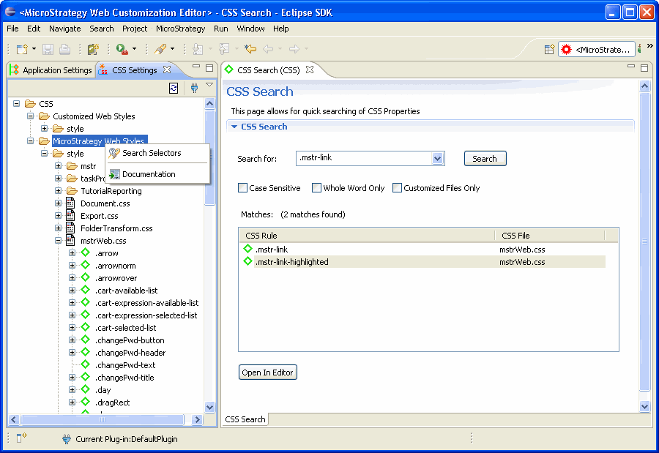Select the .changePwd-button tree item
Viewport: 659px width, 453px height.
(x=130, y=340)
